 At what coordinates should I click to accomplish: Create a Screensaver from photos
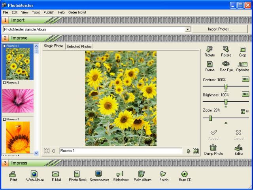(99, 176)
